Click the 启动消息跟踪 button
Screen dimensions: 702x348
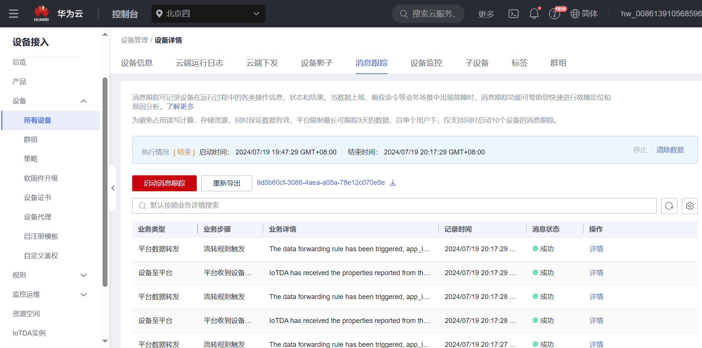[164, 183]
